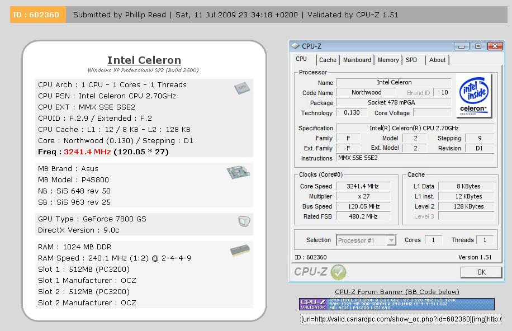Image resolution: width=512 pixels, height=331 pixels.
Task: Click the Revision value D1
Action: pos(479,148)
